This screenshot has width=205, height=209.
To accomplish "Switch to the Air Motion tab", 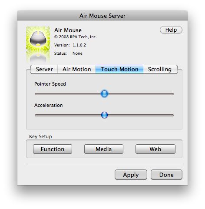I will [77, 70].
